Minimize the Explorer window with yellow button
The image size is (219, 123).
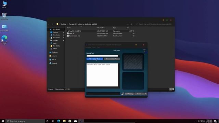(163, 20)
